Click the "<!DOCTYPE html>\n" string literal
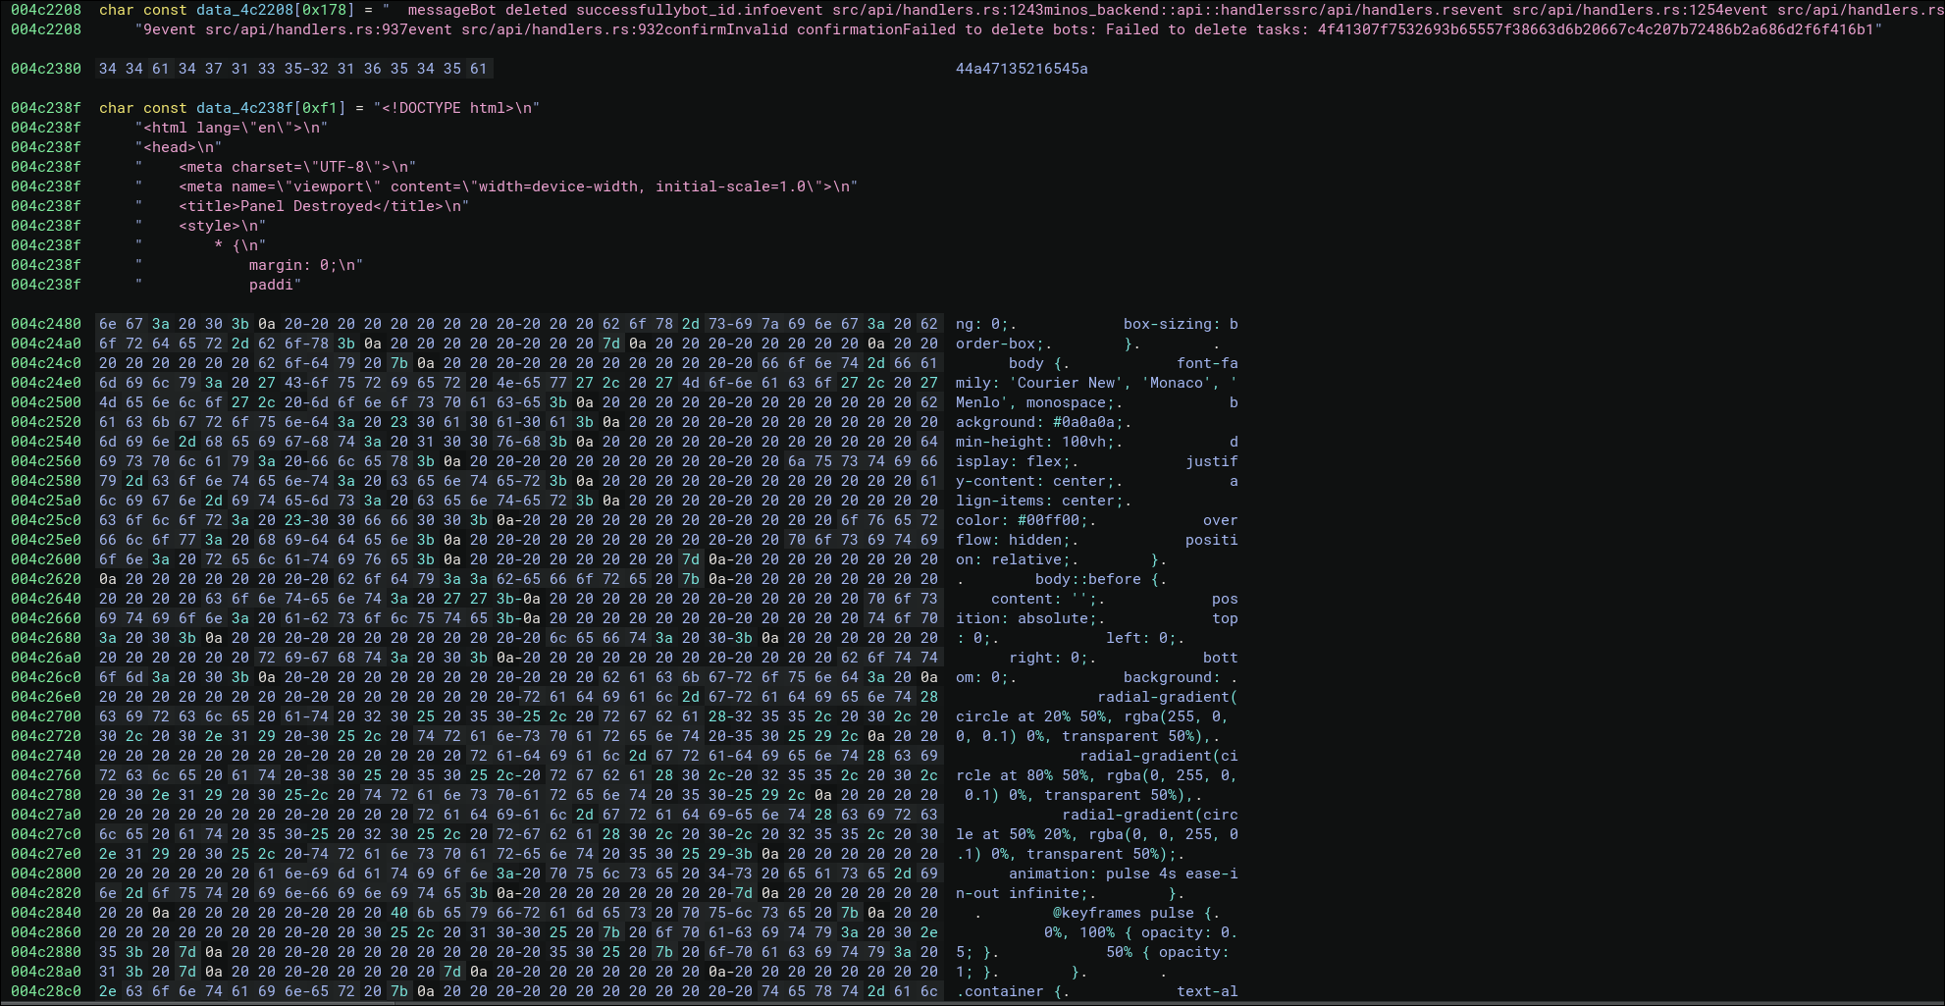Screen dimensions: 1945x1006 click(x=456, y=108)
